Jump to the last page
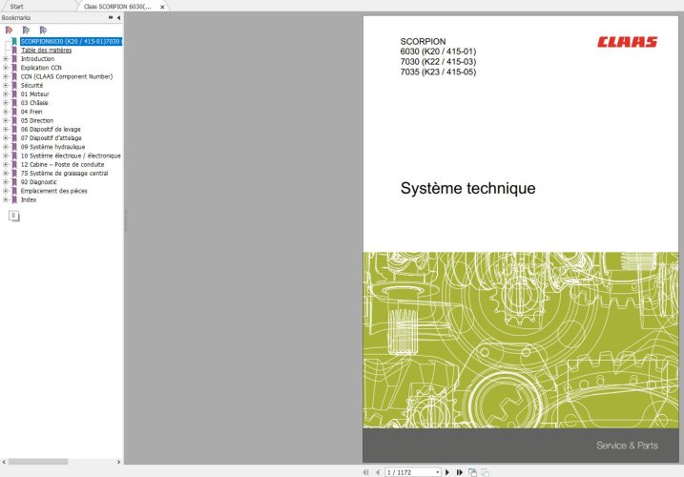The image size is (684, 477). [x=460, y=472]
